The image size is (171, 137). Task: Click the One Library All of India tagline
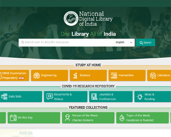coord(88,34)
